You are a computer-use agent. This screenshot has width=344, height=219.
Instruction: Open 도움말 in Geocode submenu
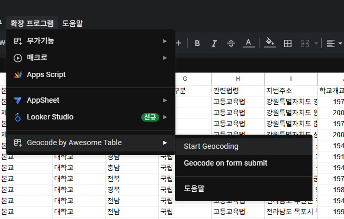(x=244, y=189)
